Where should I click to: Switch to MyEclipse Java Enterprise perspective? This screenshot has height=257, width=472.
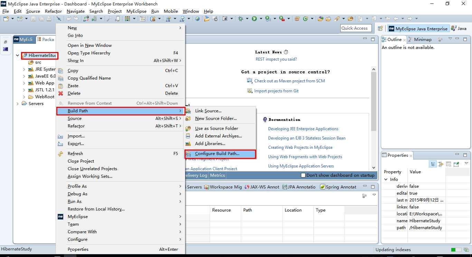[418, 29]
